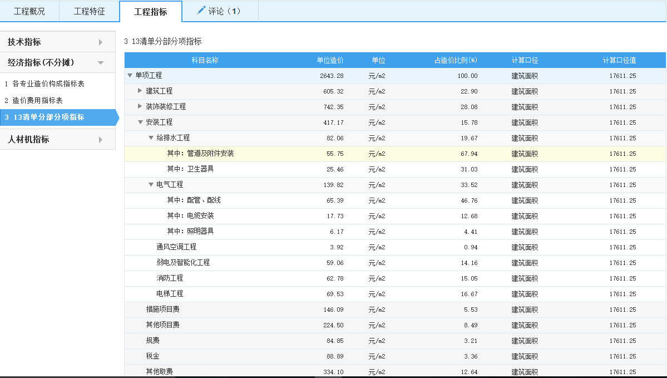Select the 其中：电缆安装 row
Screen dimensions: 667x378
[395, 216]
